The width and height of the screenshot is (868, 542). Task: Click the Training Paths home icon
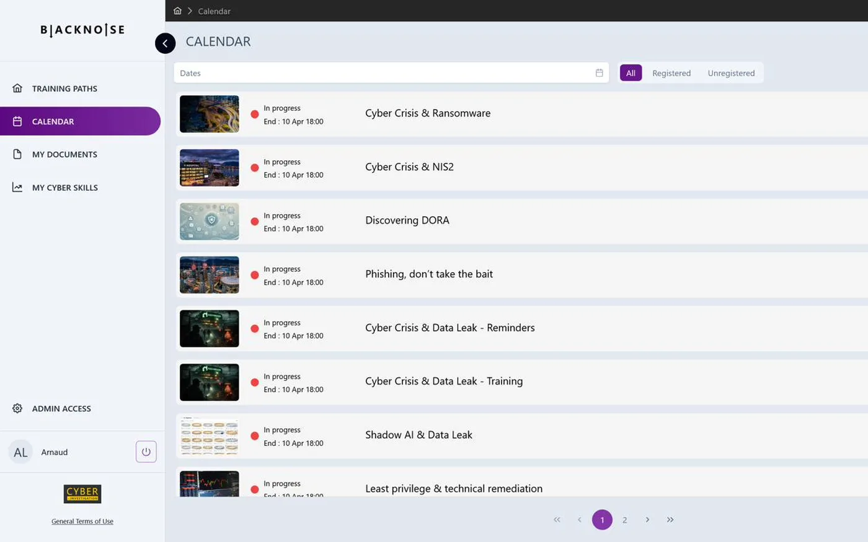[17, 88]
